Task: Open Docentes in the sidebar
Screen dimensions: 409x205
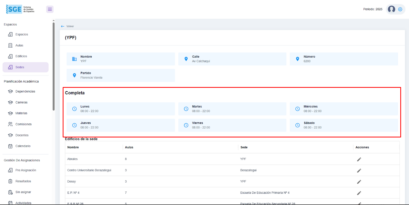Action: point(26,135)
